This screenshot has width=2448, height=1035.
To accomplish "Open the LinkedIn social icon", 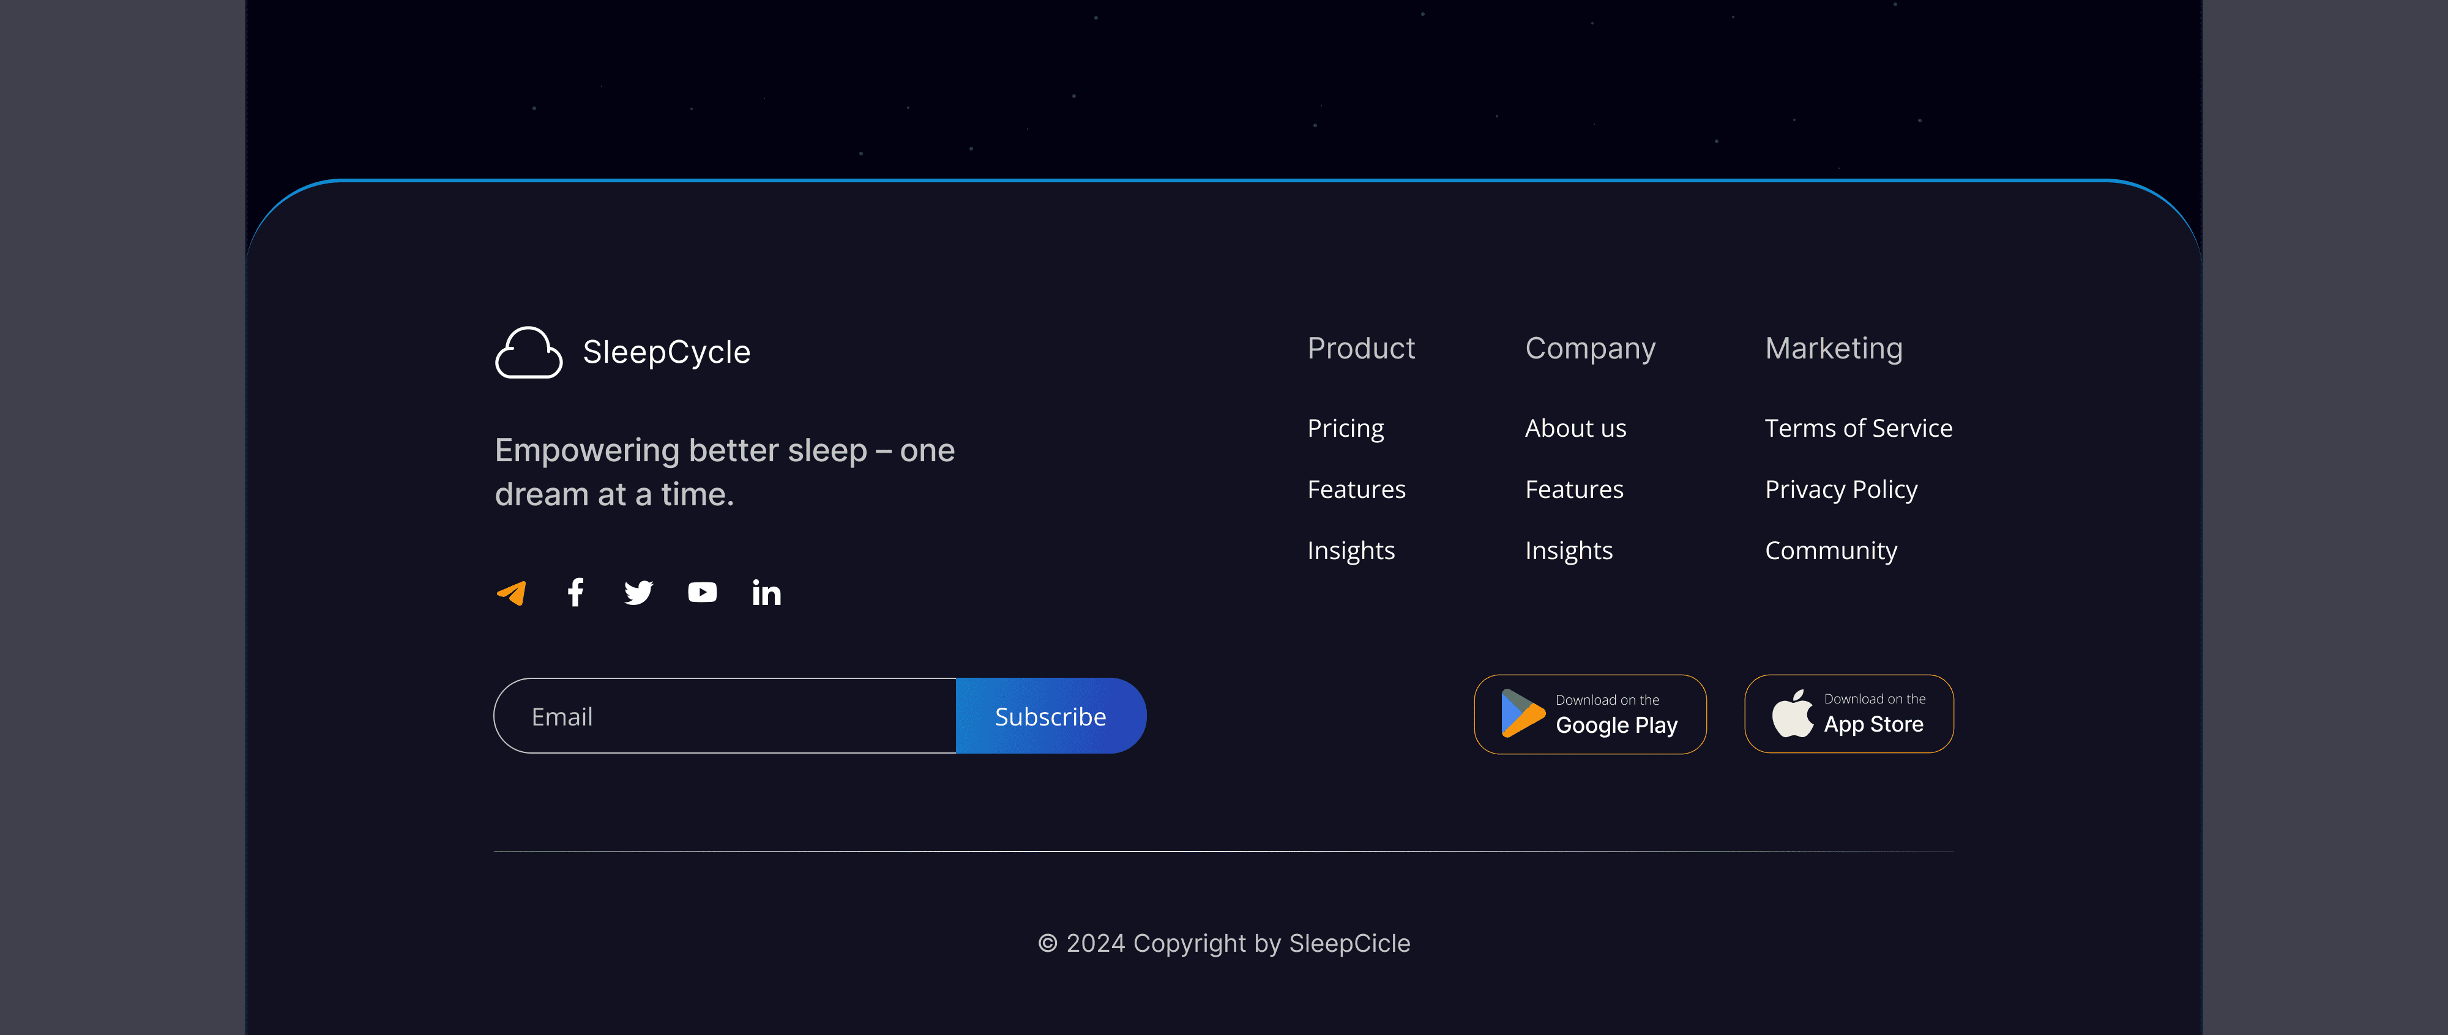I will [766, 593].
